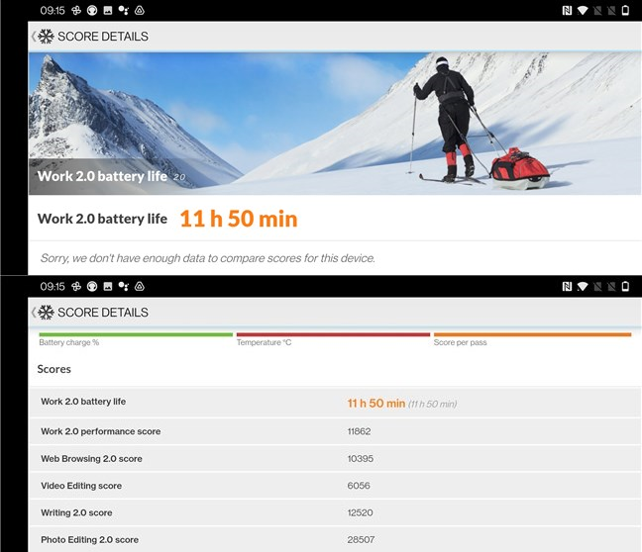This screenshot has width=642, height=552.
Task: Go back using the chevron in the top header
Action: (34, 37)
